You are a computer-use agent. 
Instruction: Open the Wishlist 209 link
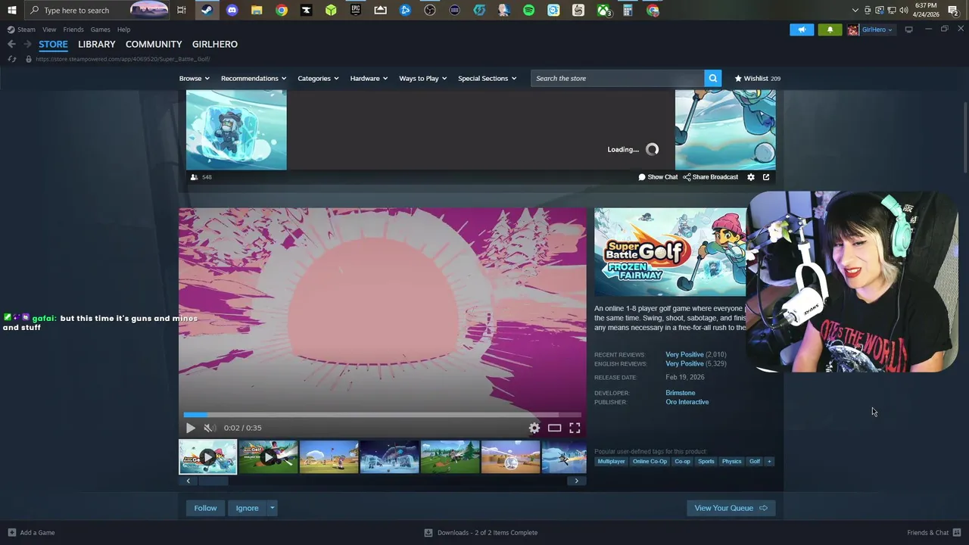click(757, 78)
